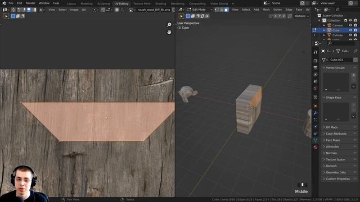Open the Options dropdown in viewport

(302, 16)
